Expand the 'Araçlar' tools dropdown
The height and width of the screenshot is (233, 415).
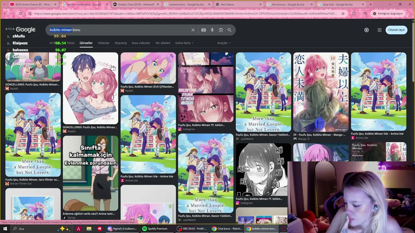pyautogui.click(x=224, y=43)
